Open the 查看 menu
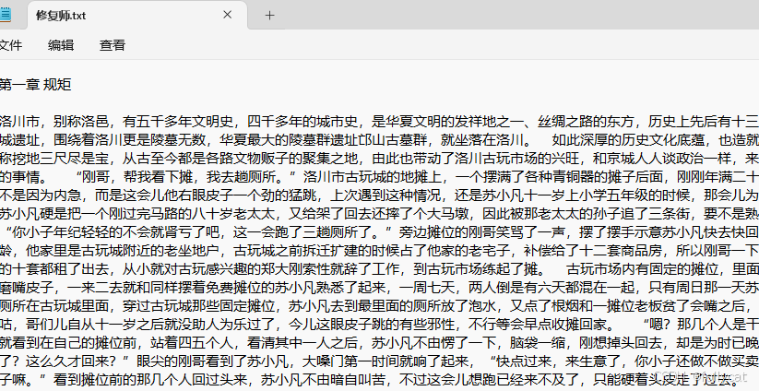Viewport: 759px width, 391px height. point(113,45)
